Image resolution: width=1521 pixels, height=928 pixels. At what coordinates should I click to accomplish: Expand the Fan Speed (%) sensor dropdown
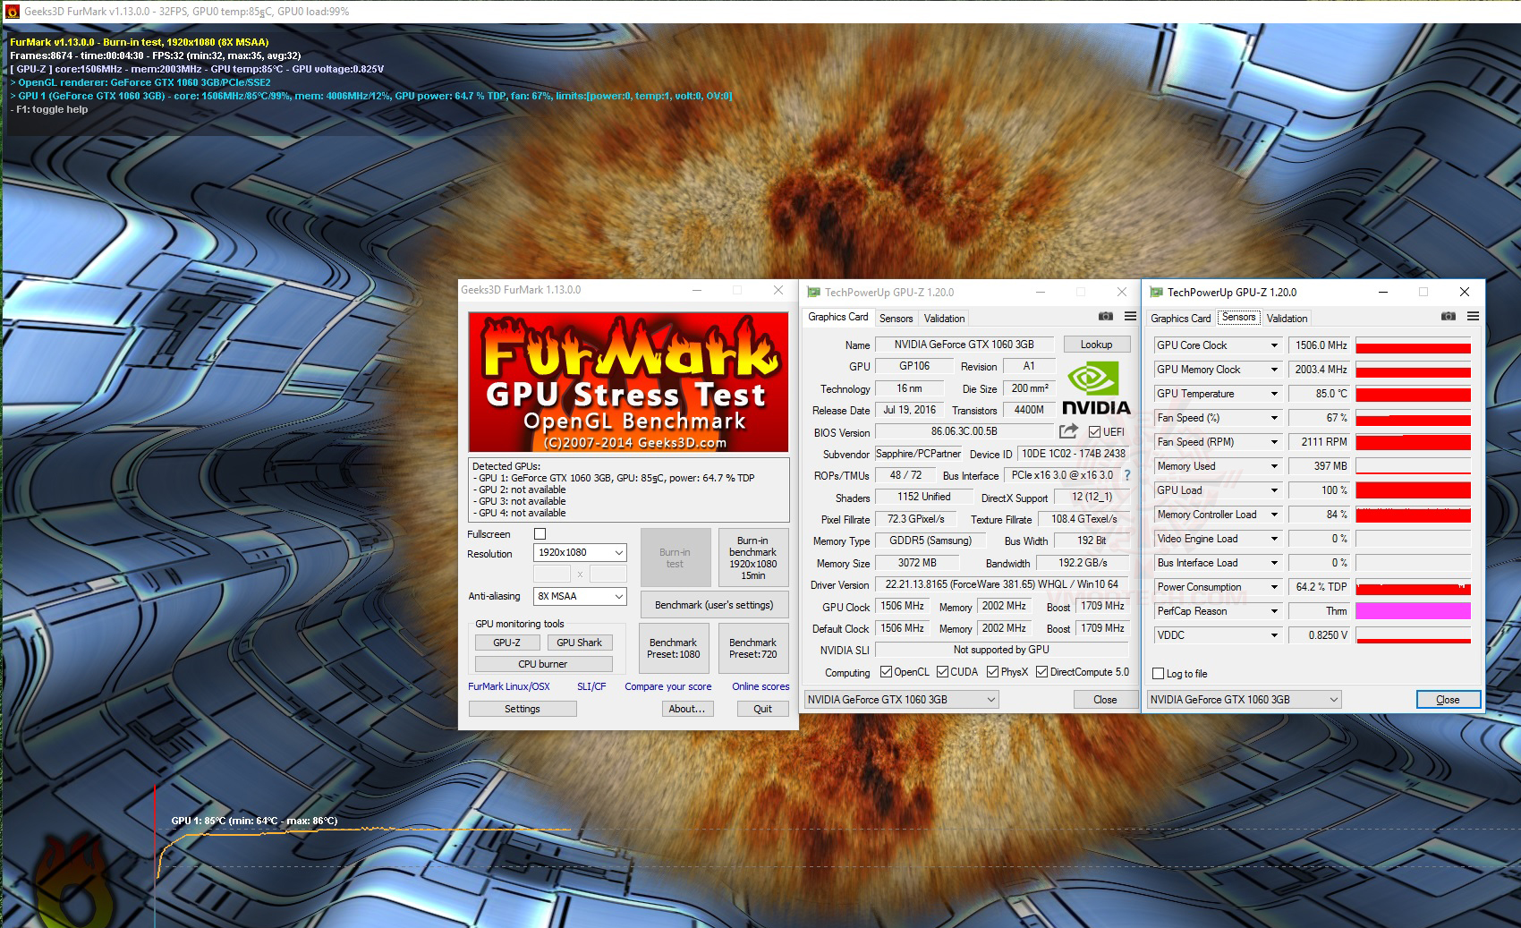1274,418
